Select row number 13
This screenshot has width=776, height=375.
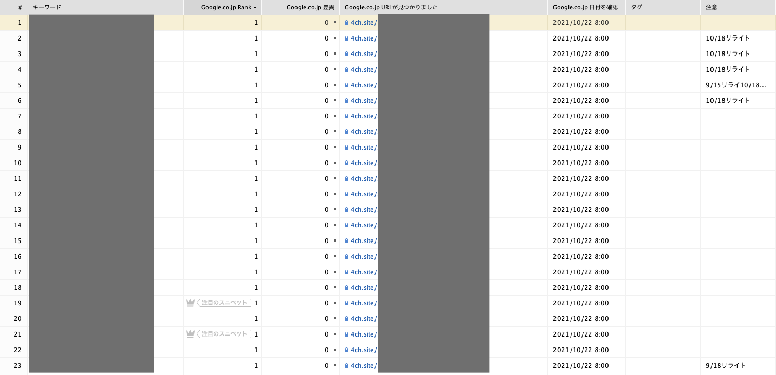click(18, 210)
